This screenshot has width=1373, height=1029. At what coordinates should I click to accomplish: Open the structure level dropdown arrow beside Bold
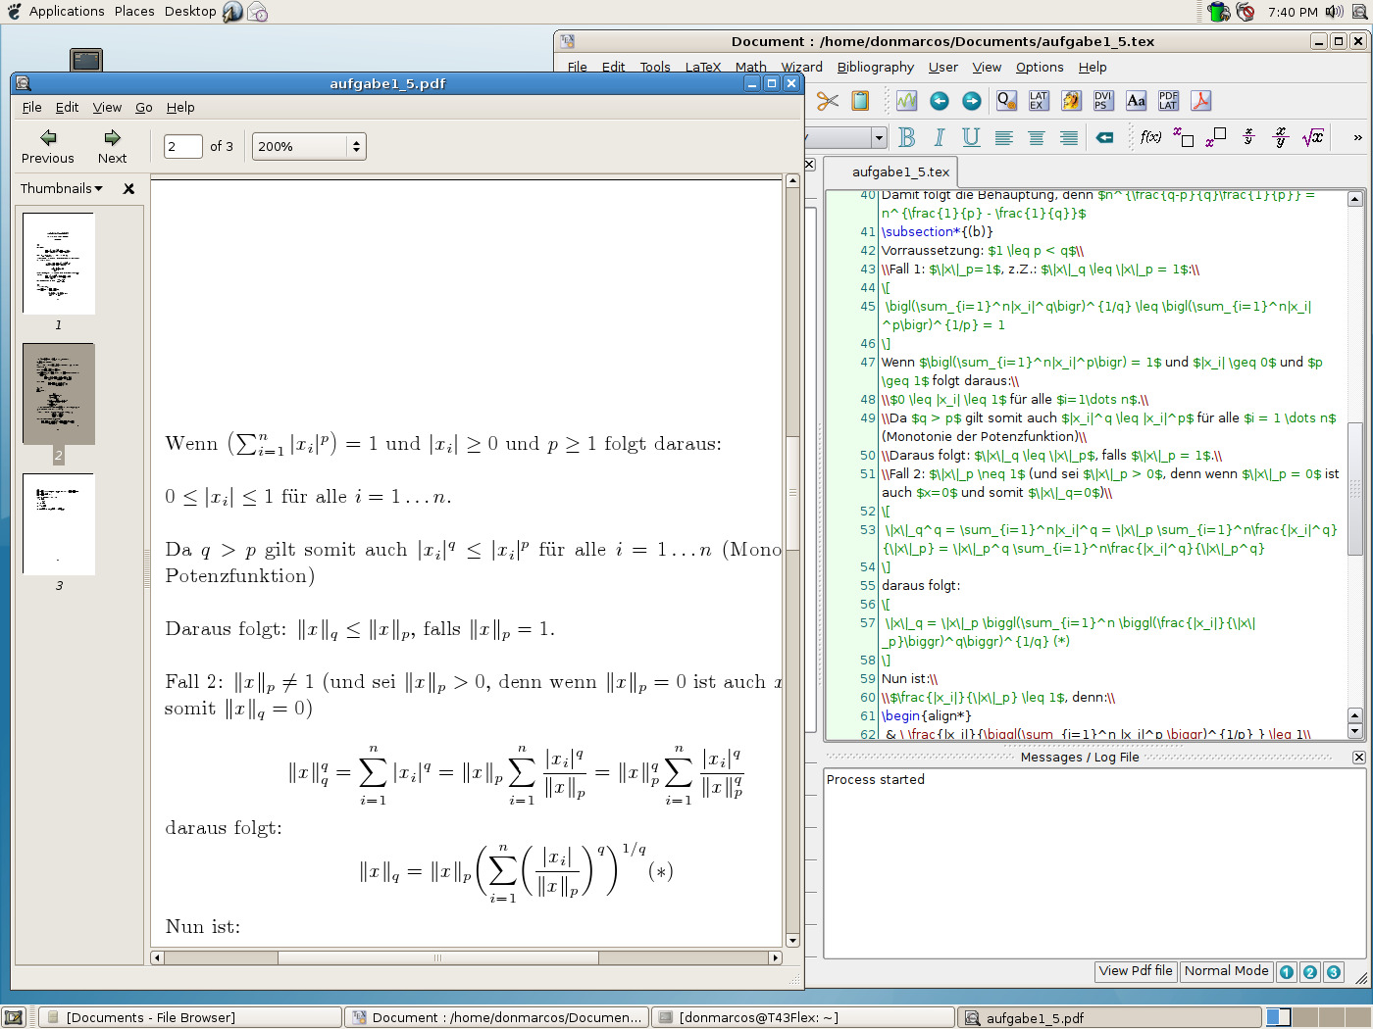point(880,138)
